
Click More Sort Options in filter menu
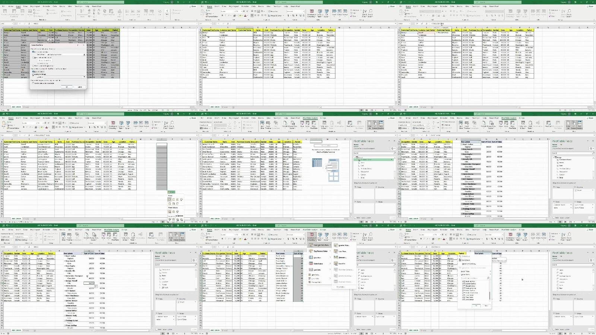[469, 264]
